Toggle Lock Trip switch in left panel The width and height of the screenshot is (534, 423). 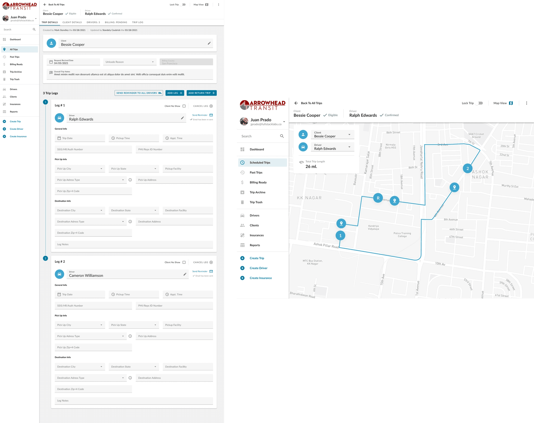(x=183, y=5)
